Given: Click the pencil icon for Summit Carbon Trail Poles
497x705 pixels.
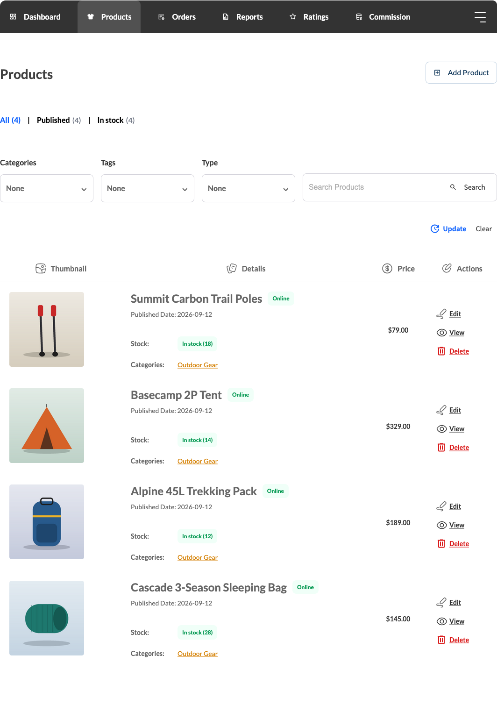Looking at the screenshot, I should point(441,314).
